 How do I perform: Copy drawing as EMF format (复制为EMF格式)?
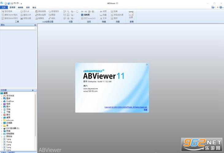click(x=10, y=15)
